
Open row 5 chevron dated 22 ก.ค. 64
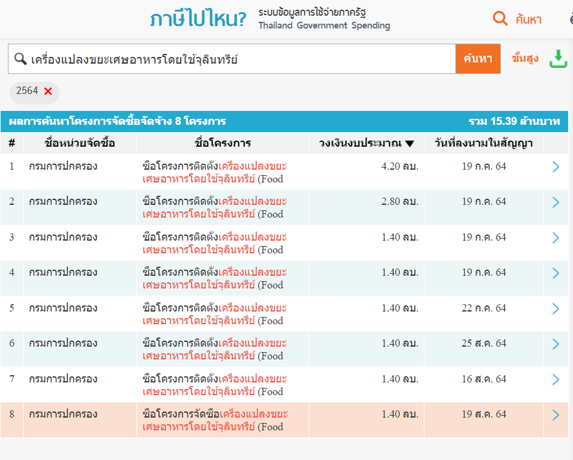click(555, 309)
